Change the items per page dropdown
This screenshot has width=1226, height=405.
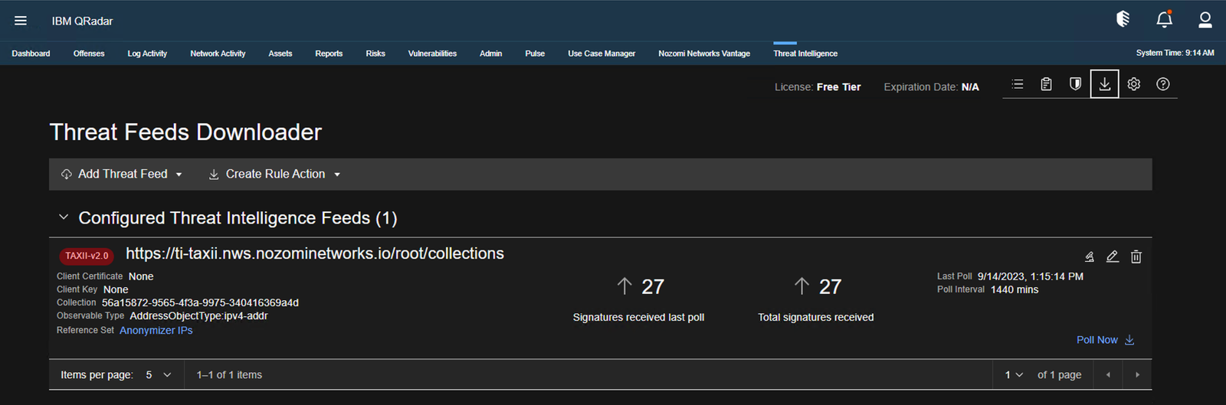pos(159,375)
